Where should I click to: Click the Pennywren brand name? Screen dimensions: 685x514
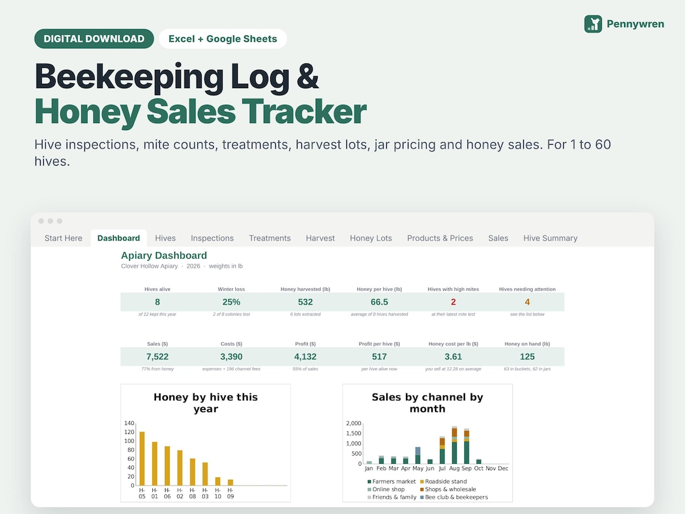point(635,24)
